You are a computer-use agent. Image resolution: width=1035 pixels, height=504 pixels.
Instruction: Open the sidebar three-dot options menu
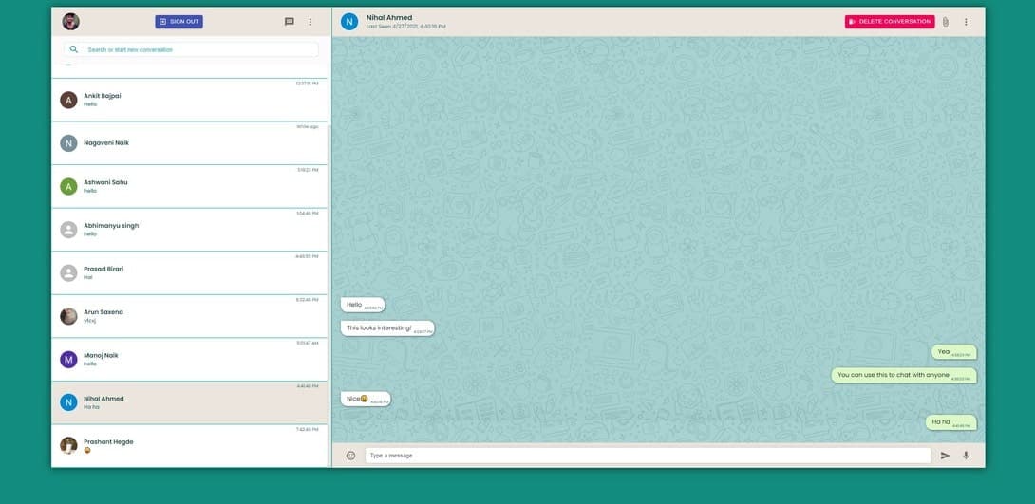tap(310, 22)
